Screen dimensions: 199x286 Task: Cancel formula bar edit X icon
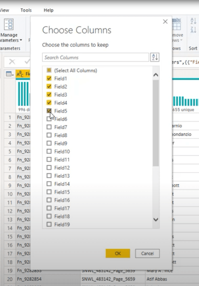click(x=12, y=62)
